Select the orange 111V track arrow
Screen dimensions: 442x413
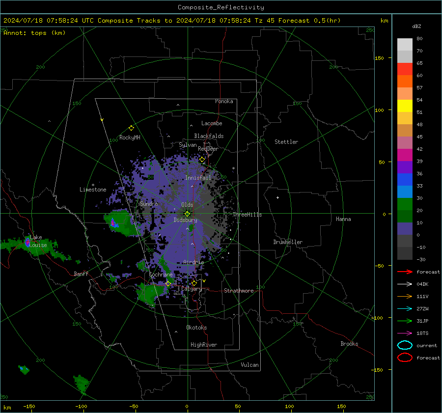coord(405,296)
